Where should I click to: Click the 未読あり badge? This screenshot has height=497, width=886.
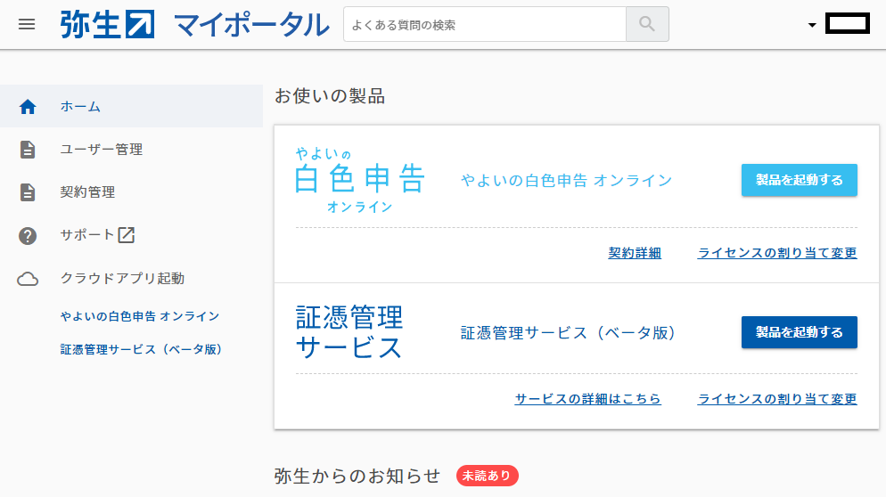pyautogui.click(x=487, y=476)
